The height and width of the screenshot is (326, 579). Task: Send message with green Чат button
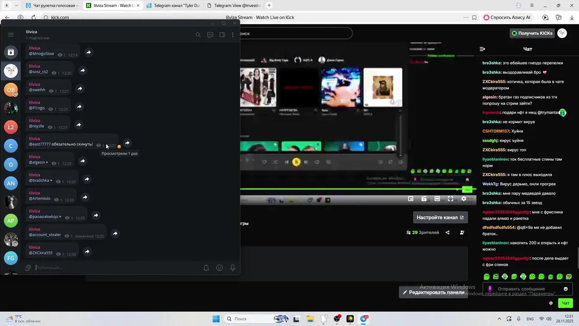click(x=565, y=303)
